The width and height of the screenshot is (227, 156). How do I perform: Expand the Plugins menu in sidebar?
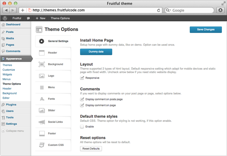click(x=11, y=105)
